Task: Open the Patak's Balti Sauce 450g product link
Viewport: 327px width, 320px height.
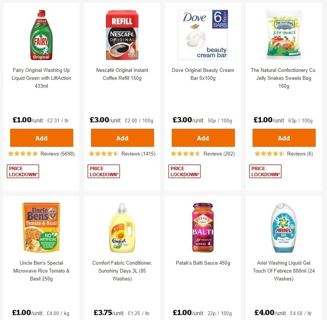Action: point(203,263)
